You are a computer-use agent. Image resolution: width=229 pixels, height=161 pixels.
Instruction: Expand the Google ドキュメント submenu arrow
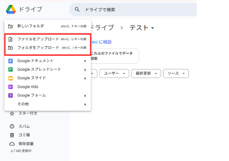(x=85, y=61)
